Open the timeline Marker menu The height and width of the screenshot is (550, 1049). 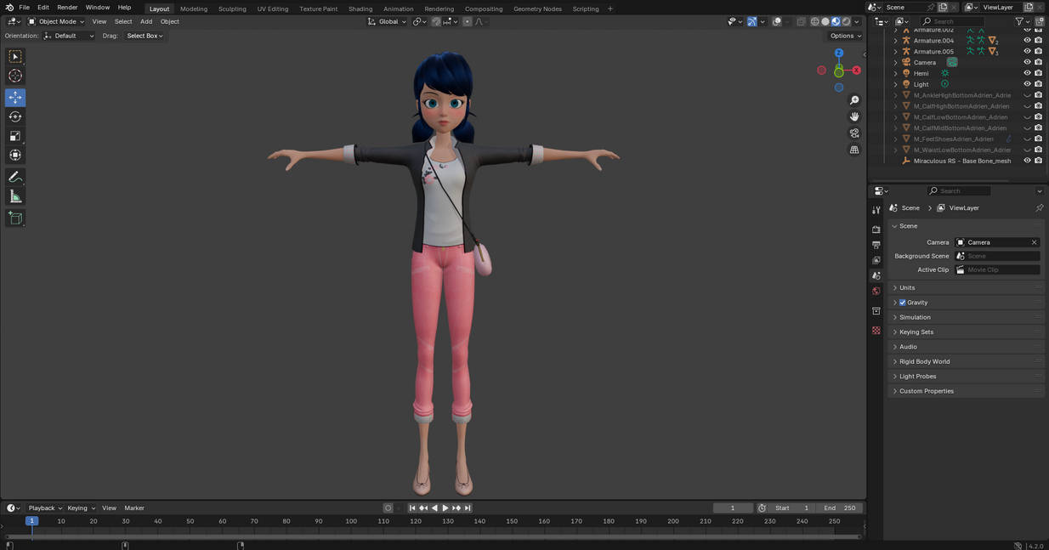coord(134,508)
